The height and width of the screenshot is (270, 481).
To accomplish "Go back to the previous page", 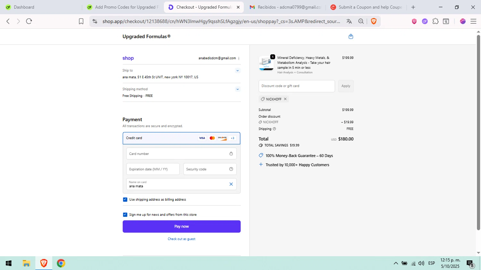I will point(8,21).
